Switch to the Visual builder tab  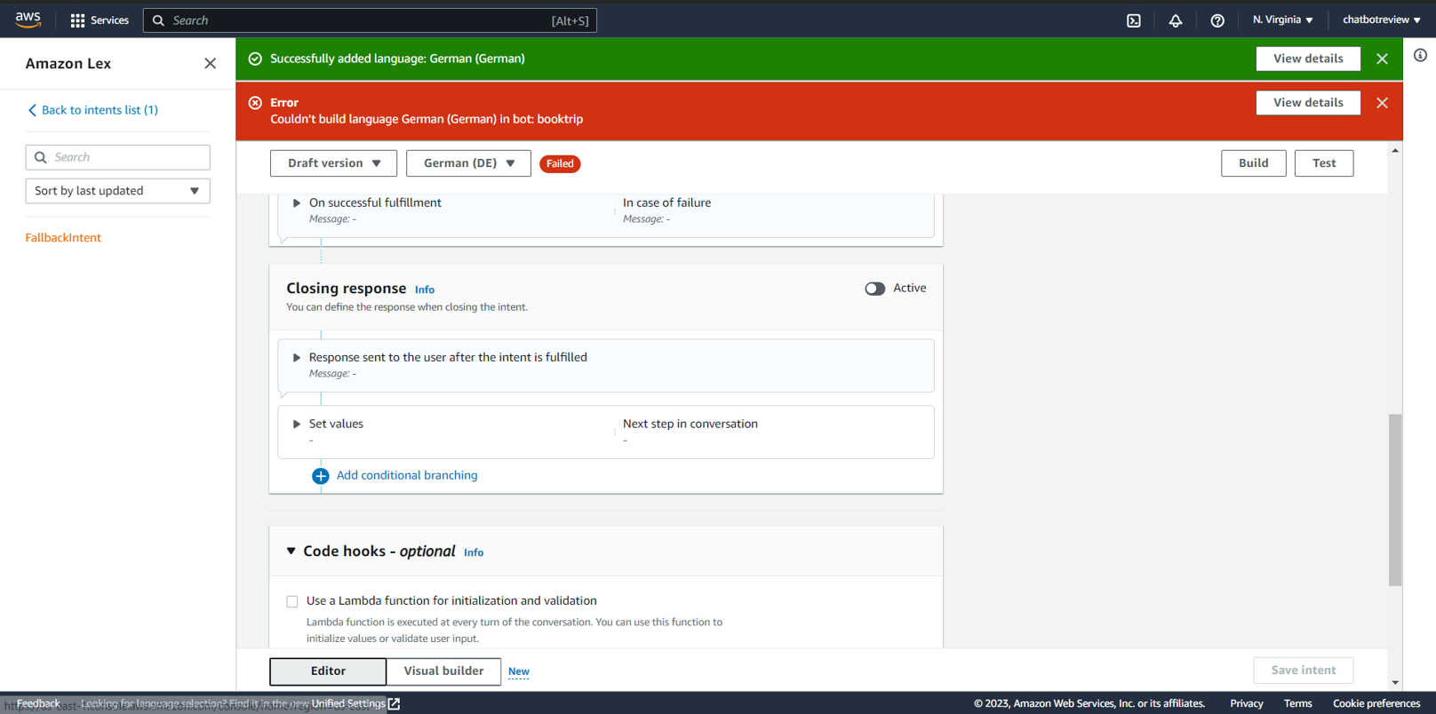(x=443, y=671)
